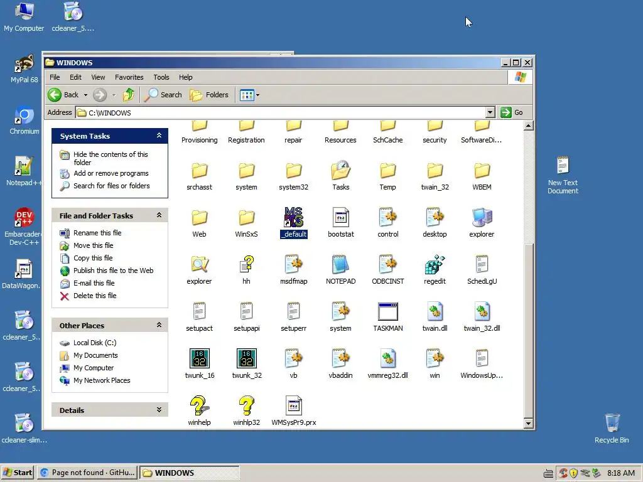Switch to Page not found GitHub taskbar item

click(x=87, y=473)
